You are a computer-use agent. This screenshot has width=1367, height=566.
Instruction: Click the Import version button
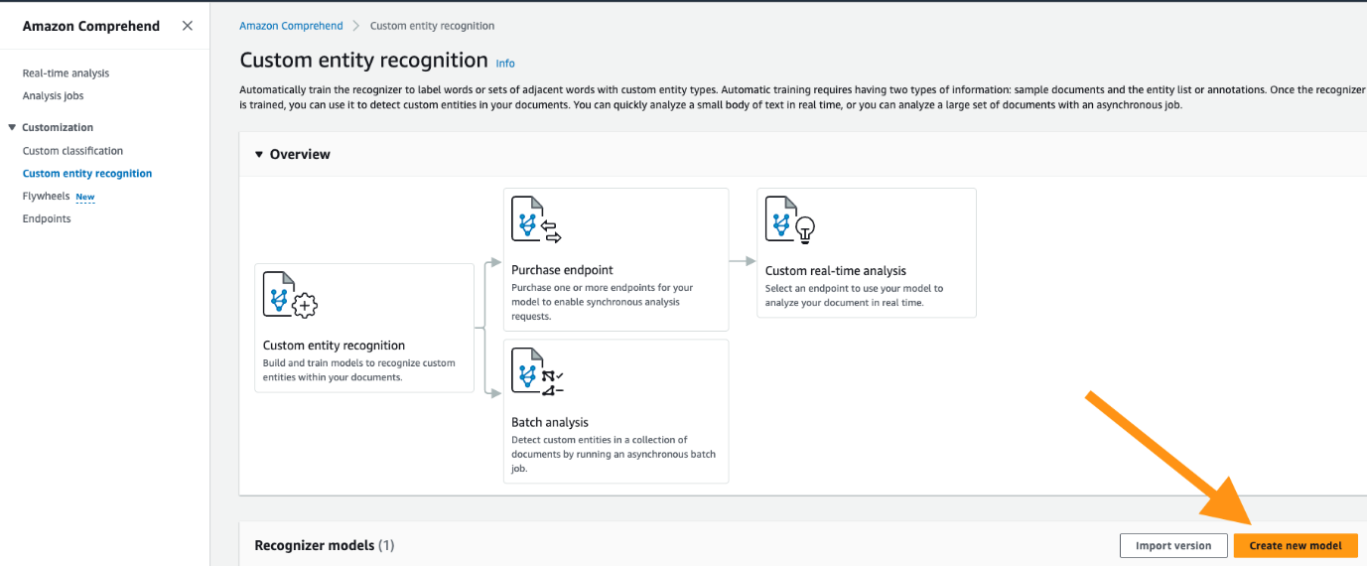(x=1173, y=545)
